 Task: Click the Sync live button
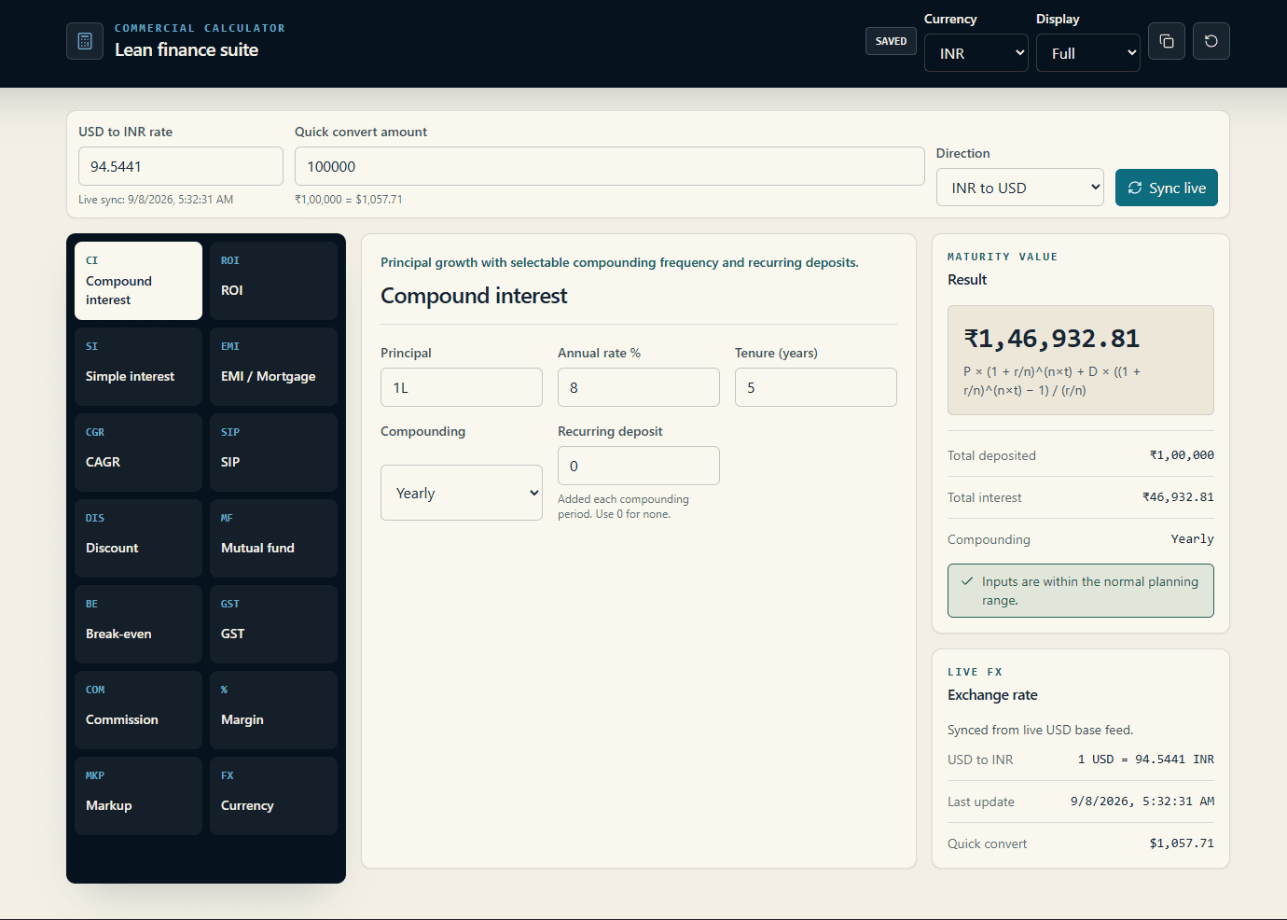[x=1167, y=188]
